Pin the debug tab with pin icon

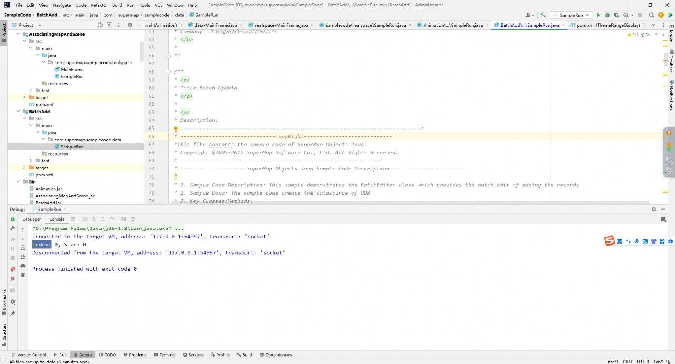[13, 314]
